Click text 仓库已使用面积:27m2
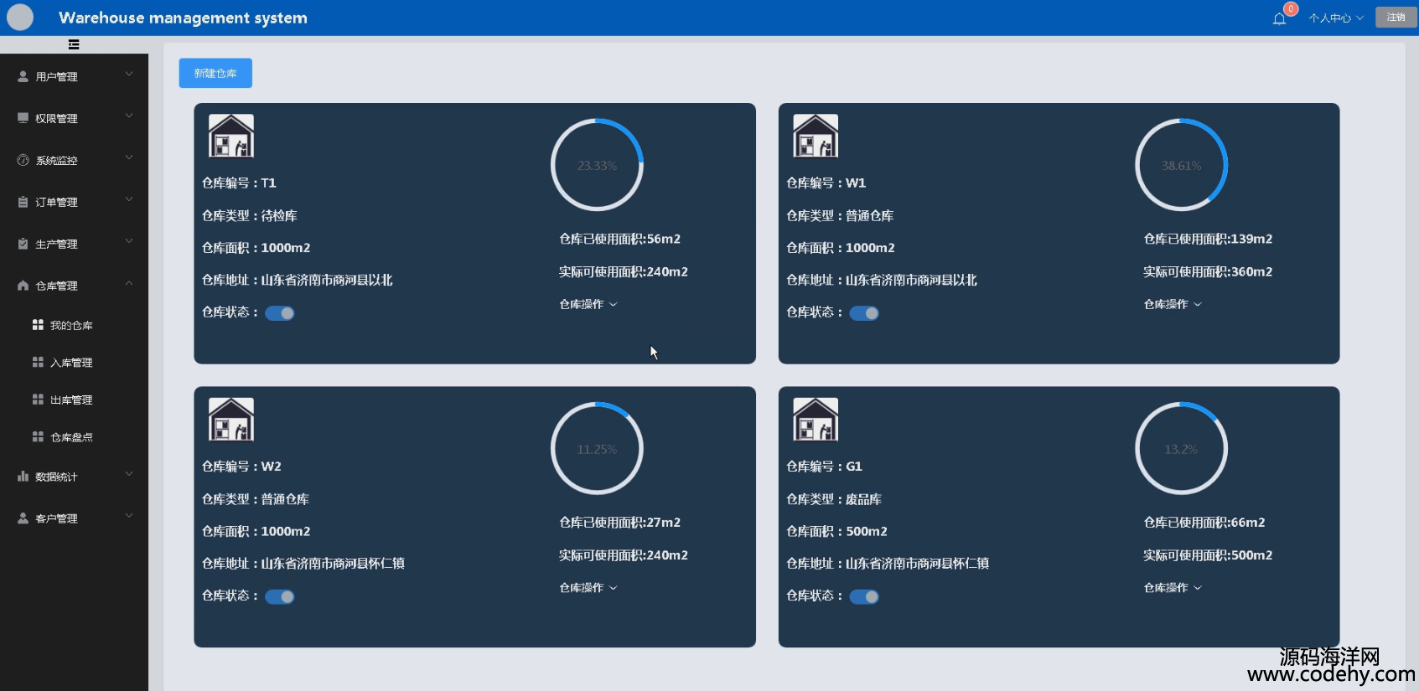This screenshot has height=691, width=1419. 620,522
